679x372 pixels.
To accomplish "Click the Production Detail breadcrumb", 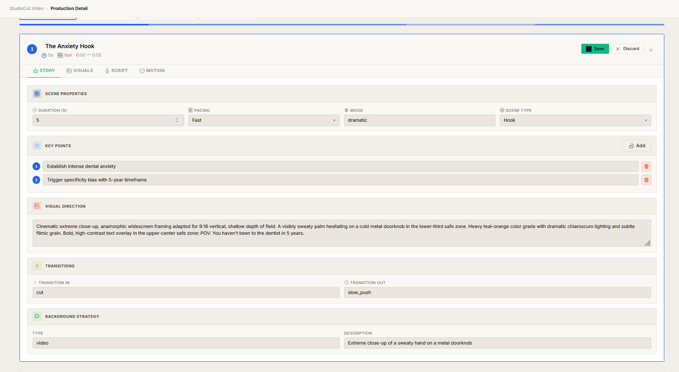I will pos(69,8).
